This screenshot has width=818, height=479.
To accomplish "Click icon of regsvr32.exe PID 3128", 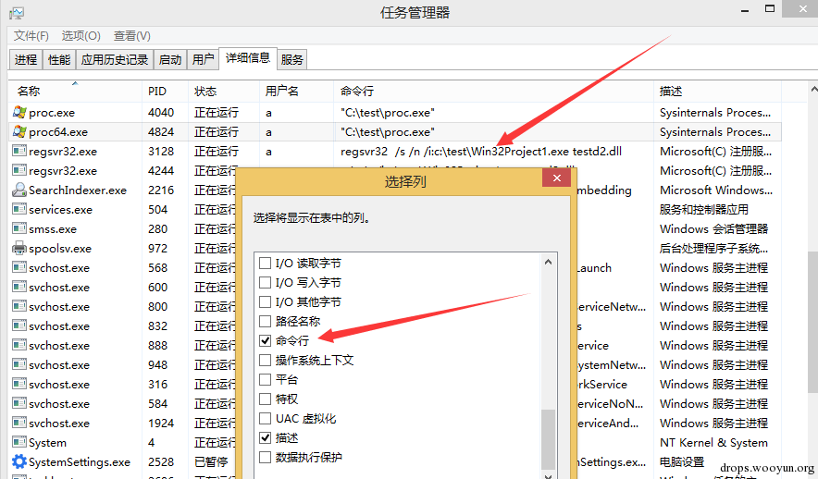I will [x=19, y=151].
